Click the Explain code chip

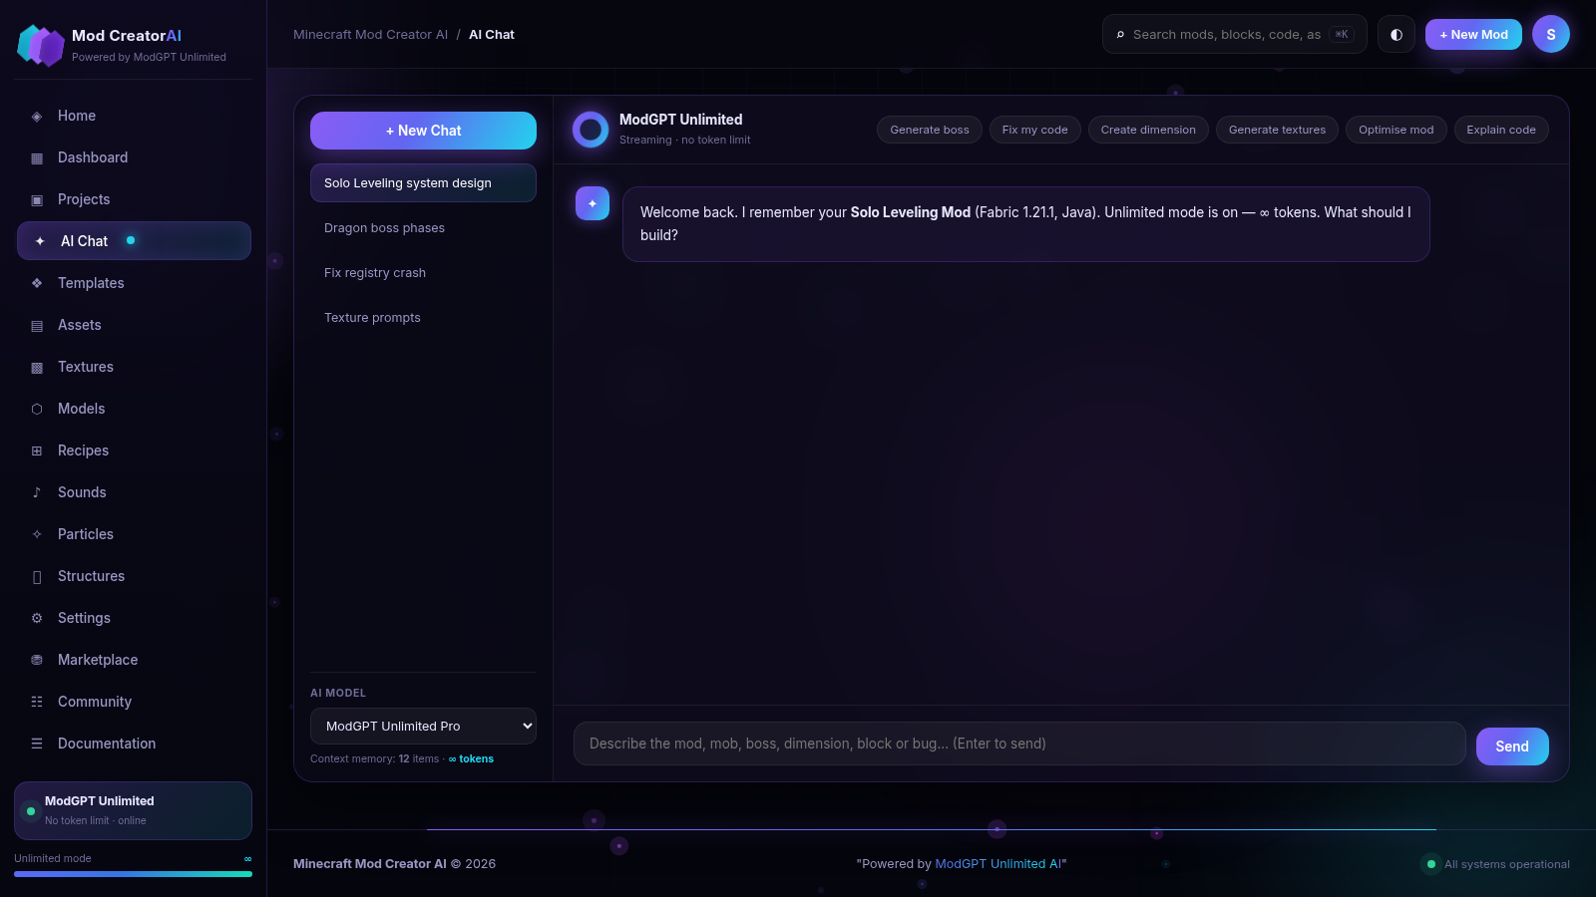(x=1501, y=130)
